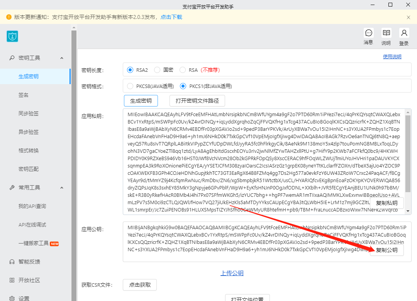Open the 消息 messages icon
The width and height of the screenshot is (417, 301).
[x=369, y=33]
